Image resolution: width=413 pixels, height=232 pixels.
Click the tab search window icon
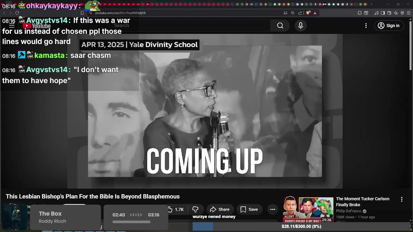coord(366,13)
